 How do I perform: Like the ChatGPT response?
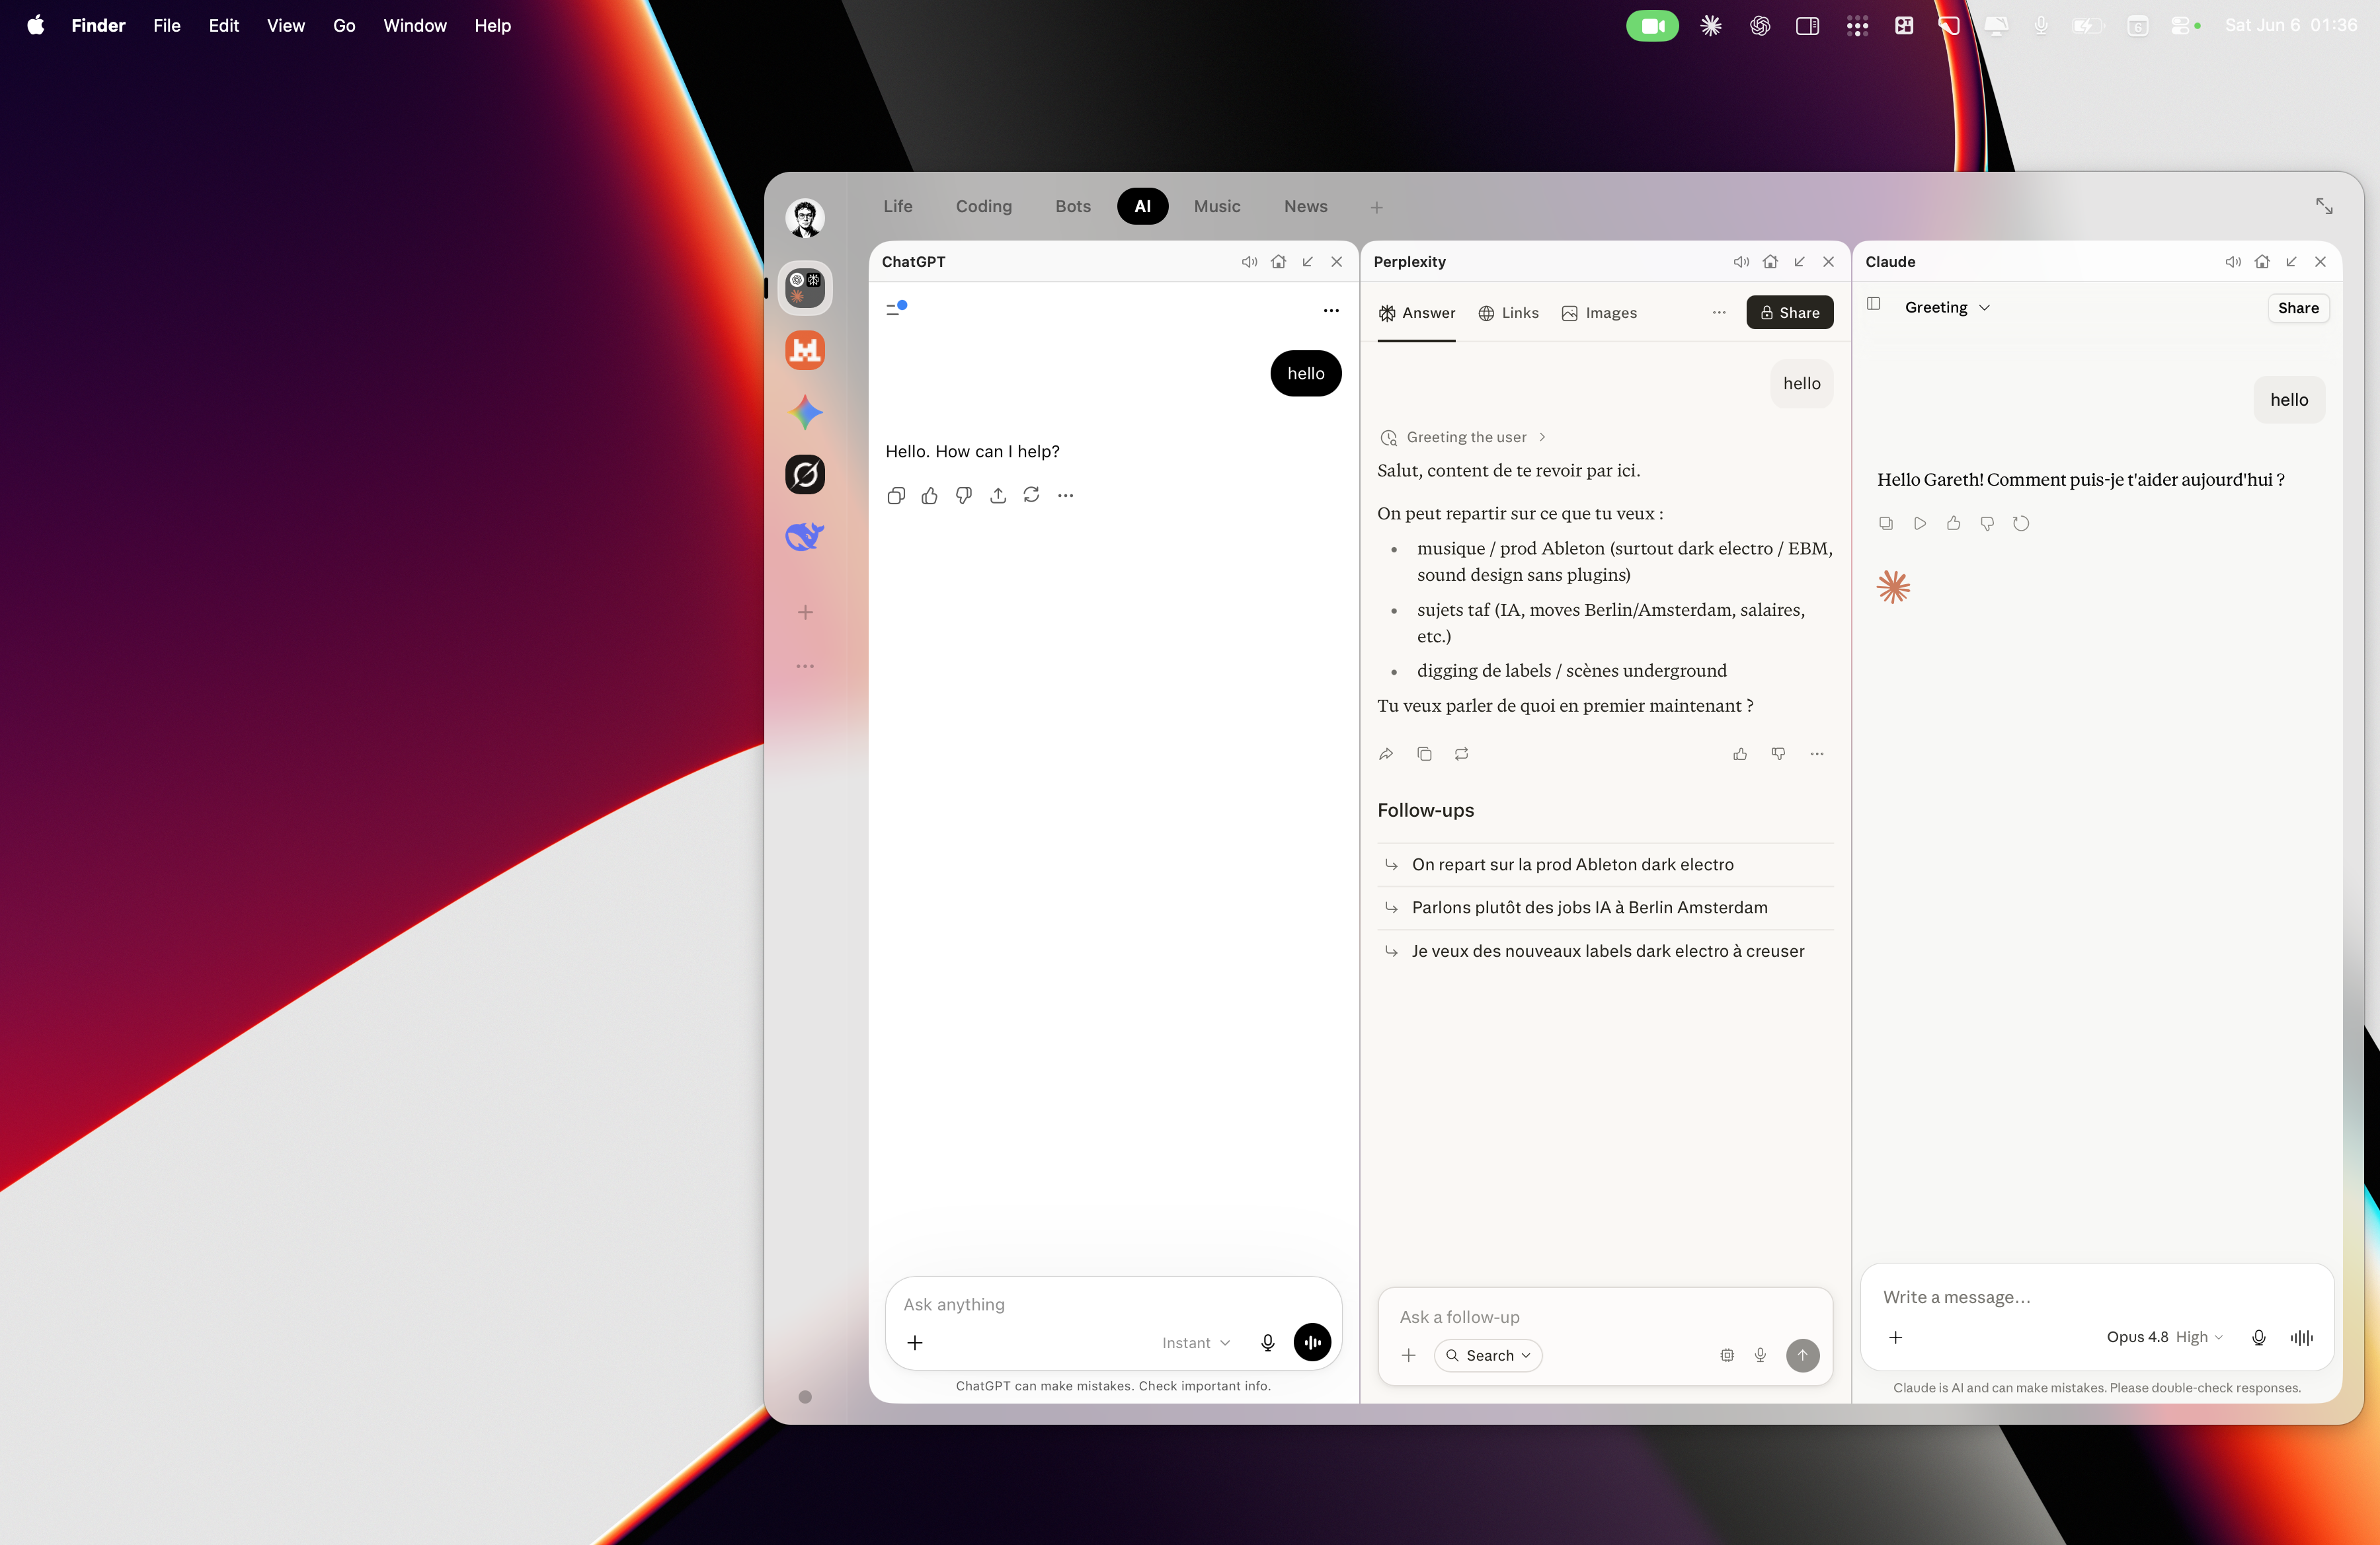pos(930,496)
